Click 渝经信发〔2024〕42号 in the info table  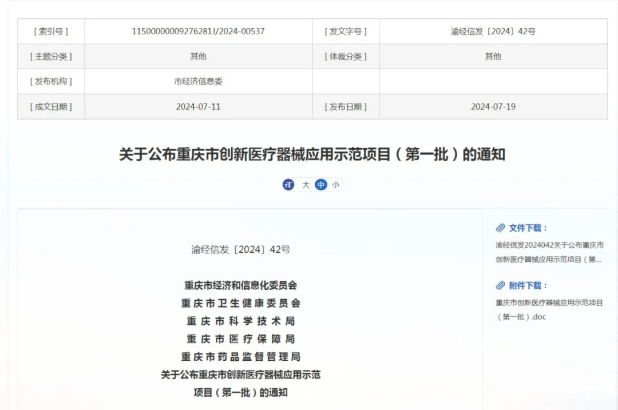click(493, 31)
